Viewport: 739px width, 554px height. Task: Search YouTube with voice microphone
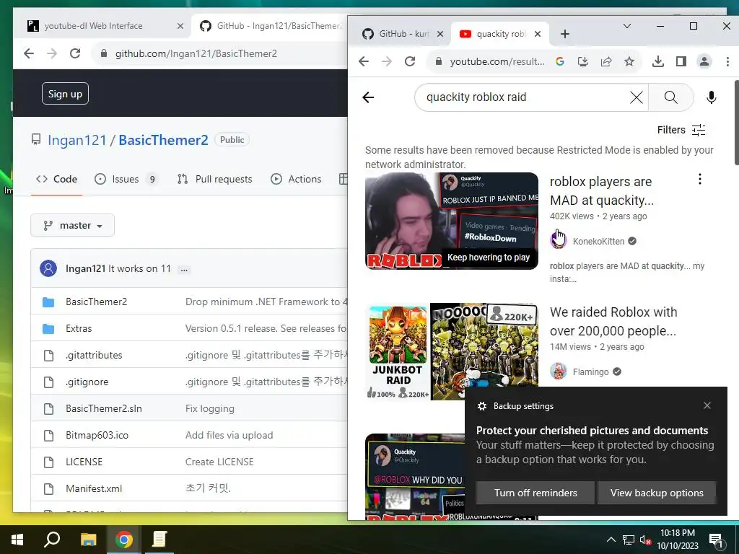[712, 97]
